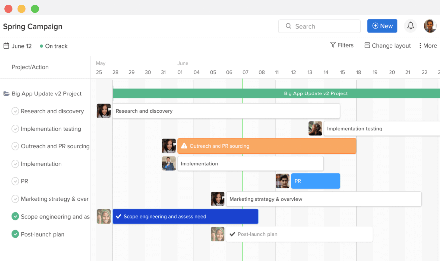Open the Change layout menu
This screenshot has height=261, width=441.
point(388,46)
